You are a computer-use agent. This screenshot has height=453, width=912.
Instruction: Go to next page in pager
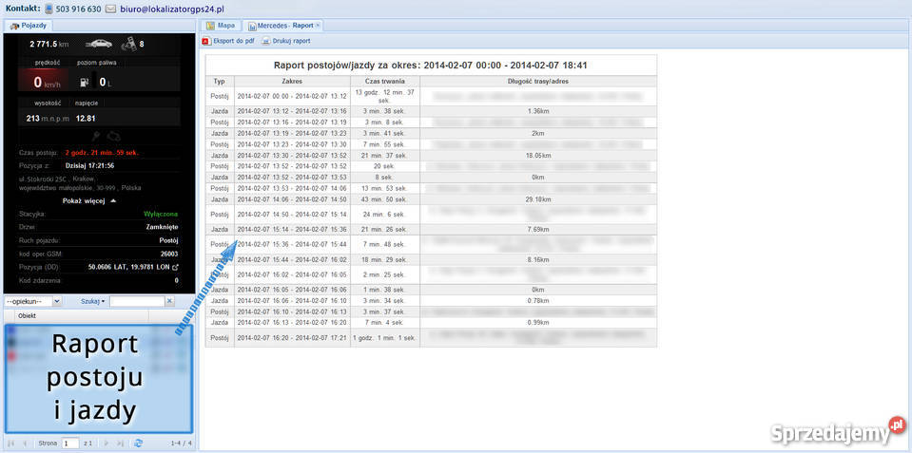106,444
